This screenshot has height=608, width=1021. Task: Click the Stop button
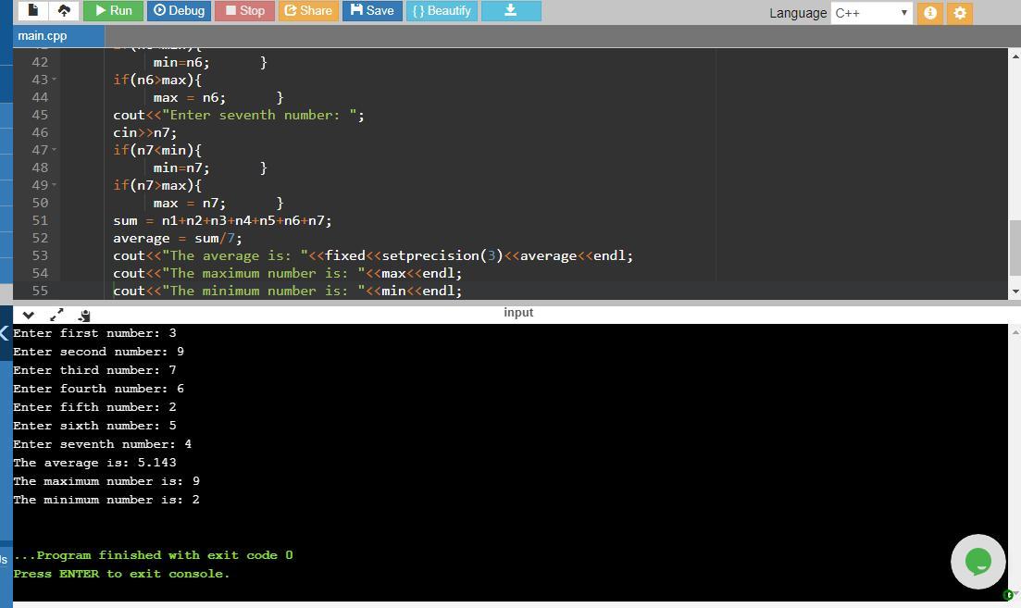pos(244,10)
